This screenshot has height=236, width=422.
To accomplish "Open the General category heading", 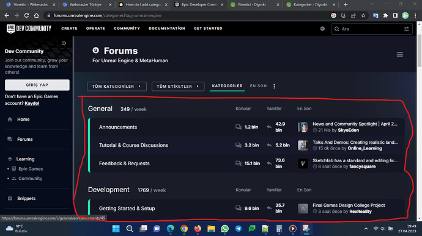I will tap(100, 109).
